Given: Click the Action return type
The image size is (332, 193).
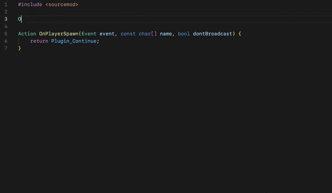Looking at the screenshot, I should pos(27,34).
